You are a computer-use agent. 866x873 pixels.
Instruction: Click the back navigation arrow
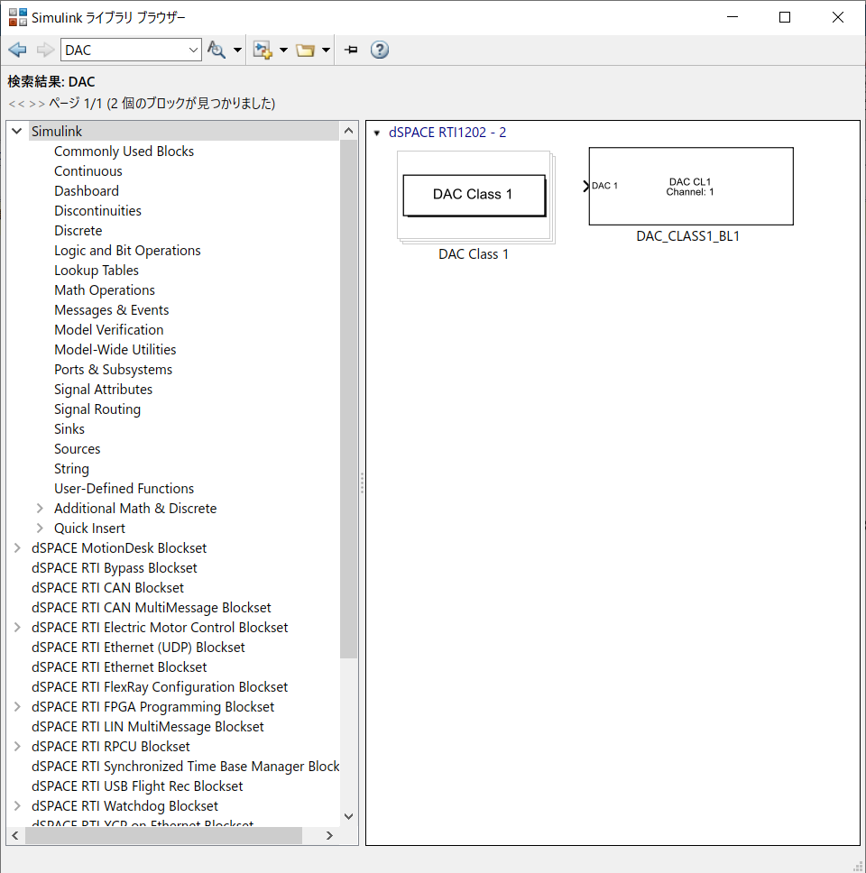point(17,50)
